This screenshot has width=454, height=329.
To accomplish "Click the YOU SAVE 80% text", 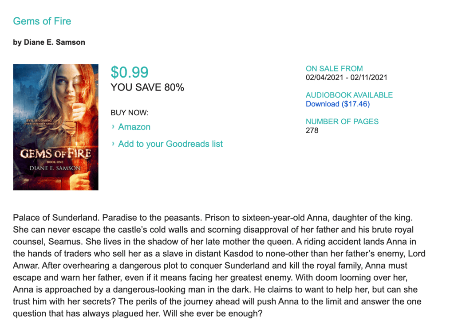I will pyautogui.click(x=147, y=88).
